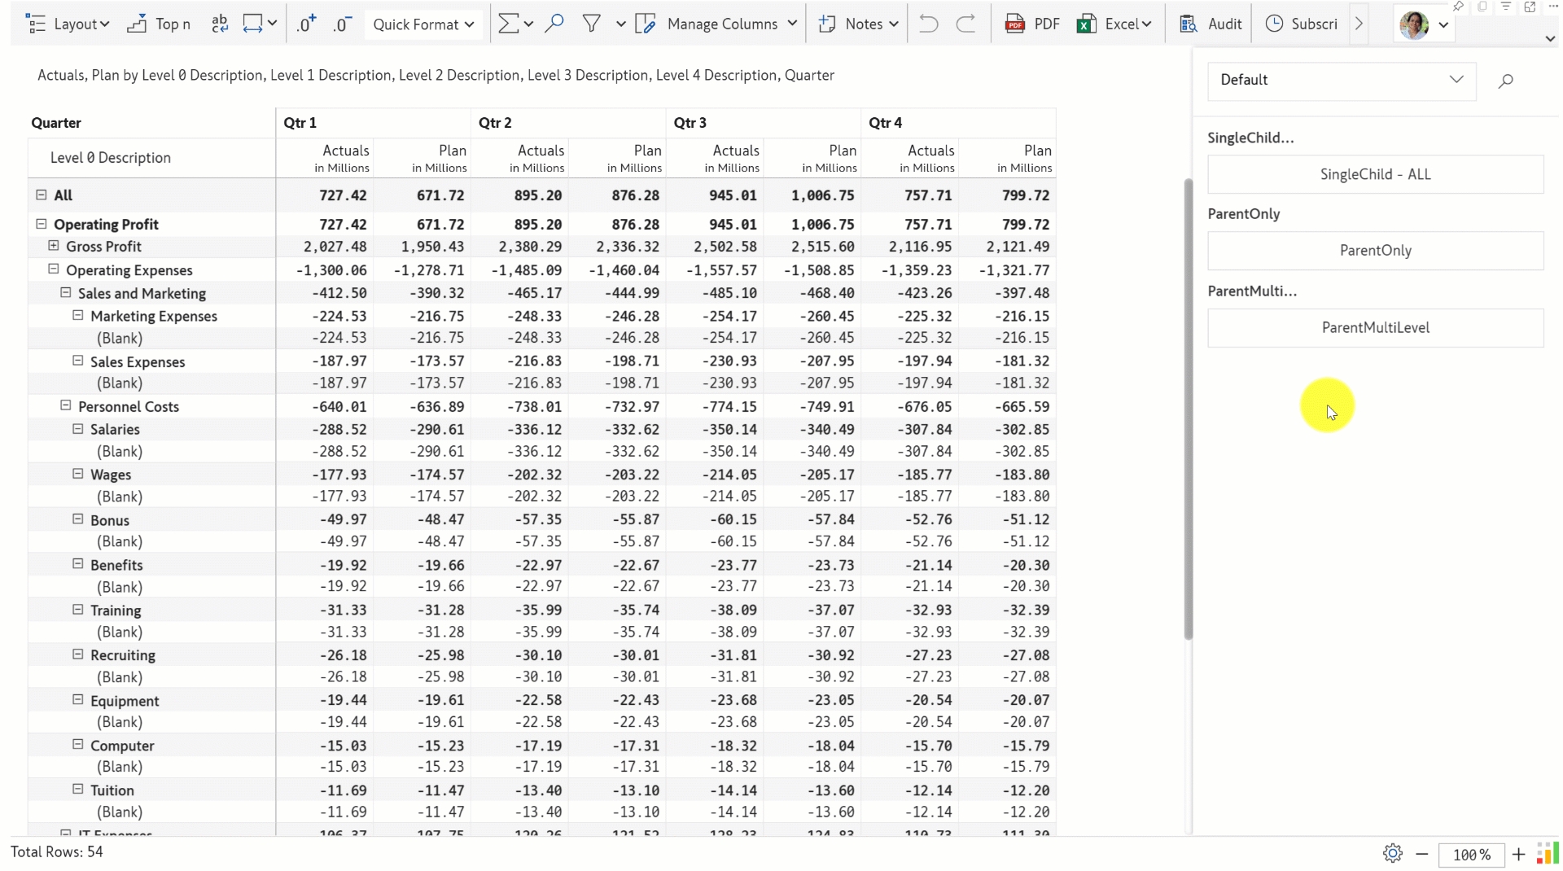Select the ParentOnly button
The image size is (1563, 871).
[x=1375, y=251]
